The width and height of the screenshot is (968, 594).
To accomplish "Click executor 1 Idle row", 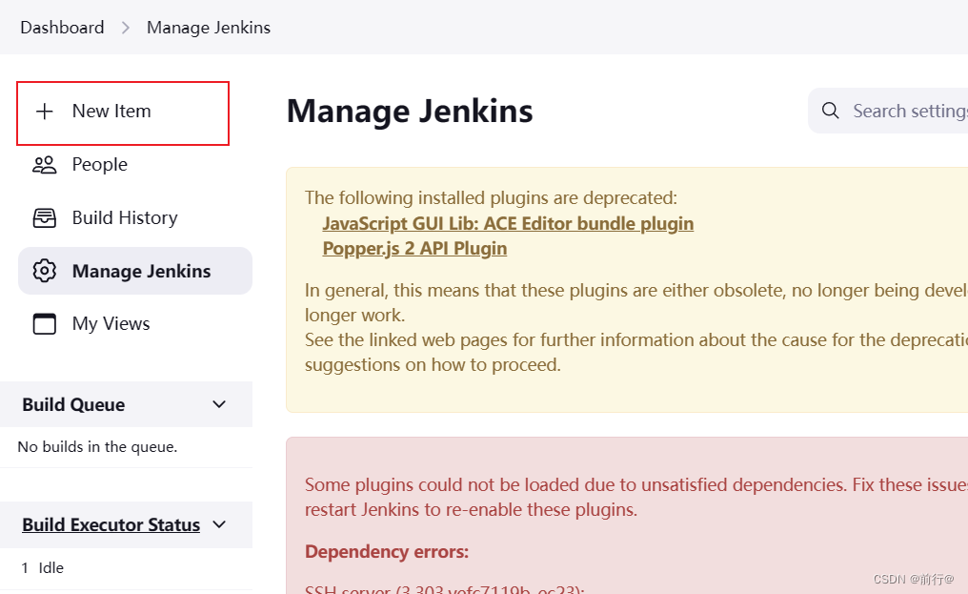I will pyautogui.click(x=126, y=568).
